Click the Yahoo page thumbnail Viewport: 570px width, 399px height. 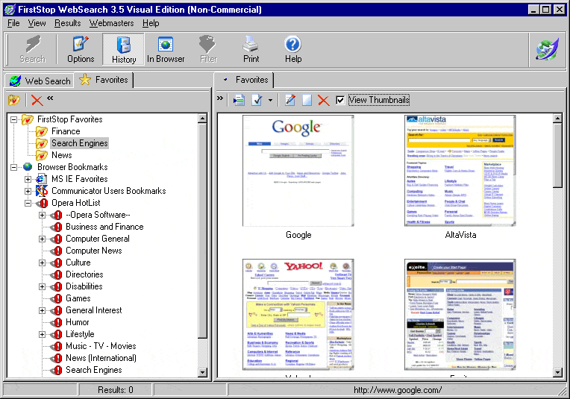298,315
